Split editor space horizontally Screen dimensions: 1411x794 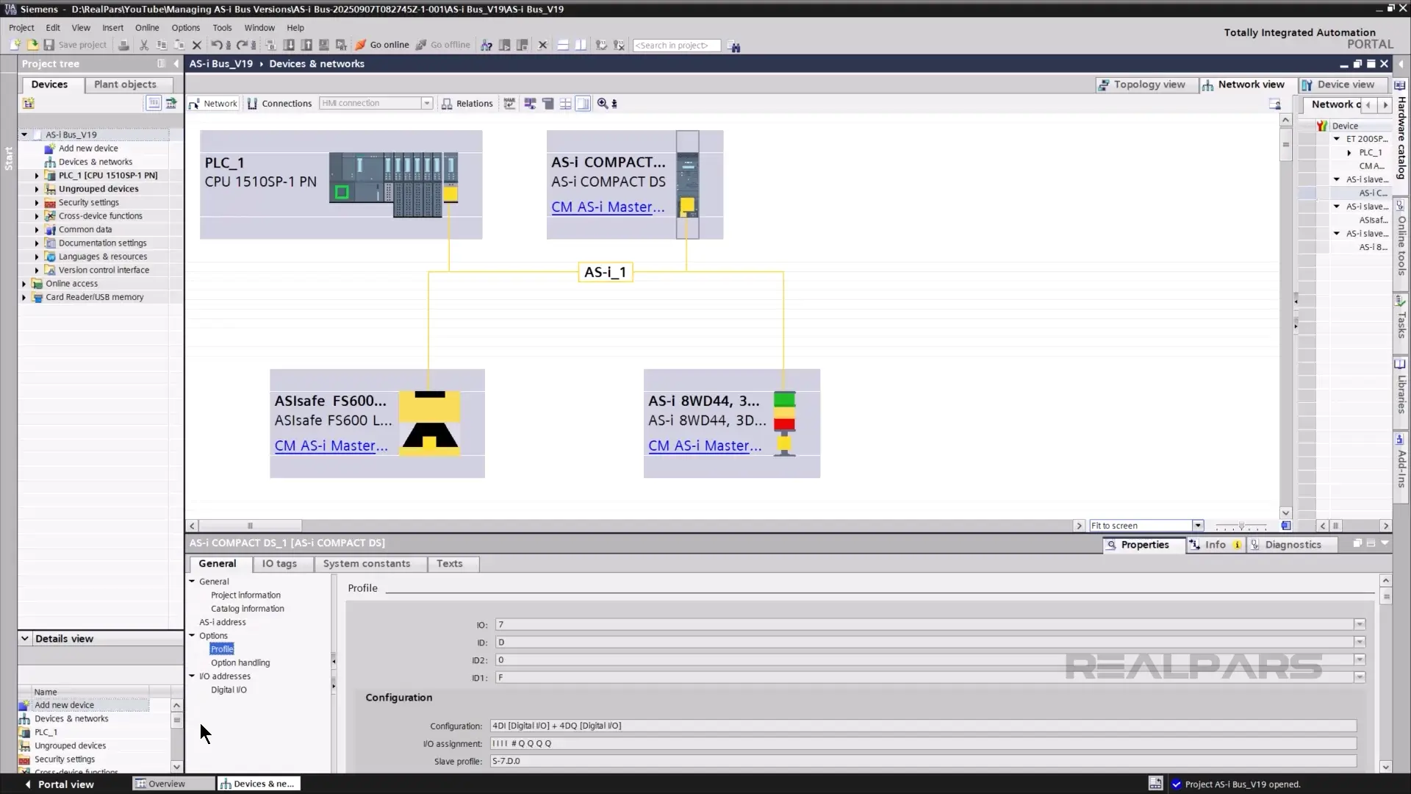(x=563, y=45)
